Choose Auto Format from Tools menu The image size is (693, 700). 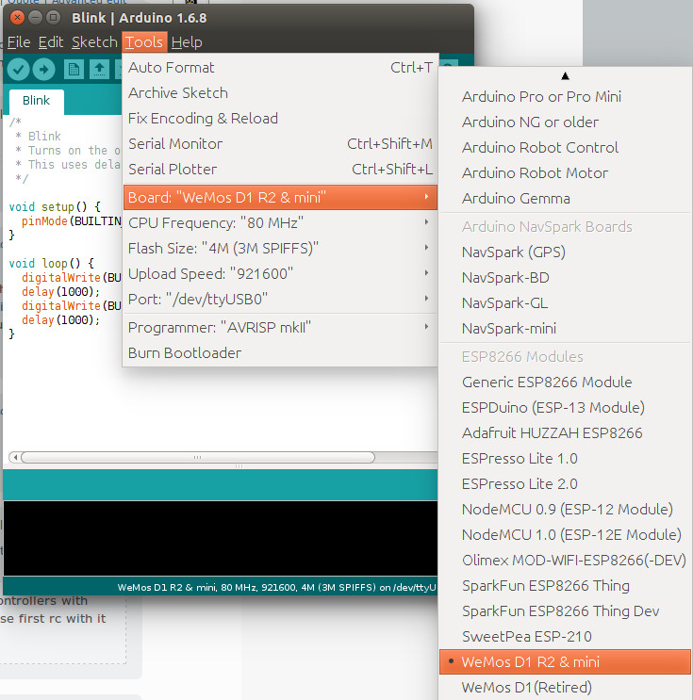(280, 68)
